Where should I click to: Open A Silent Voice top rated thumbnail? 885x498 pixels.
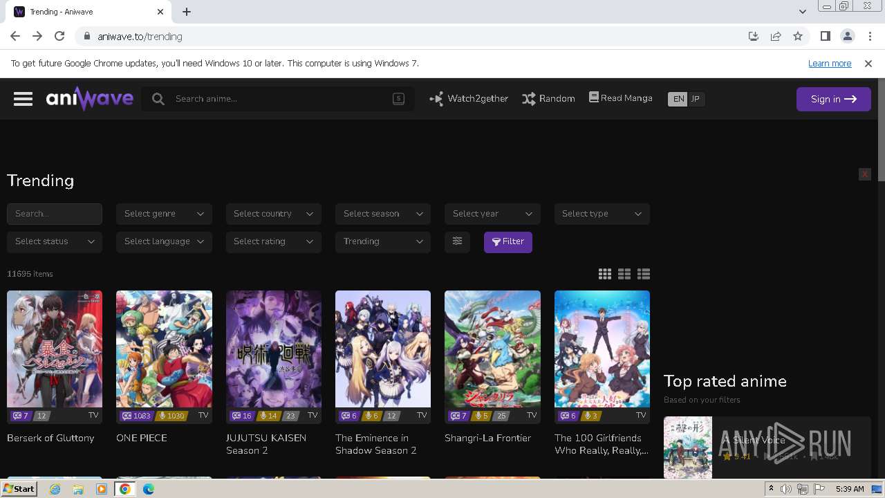tap(688, 448)
